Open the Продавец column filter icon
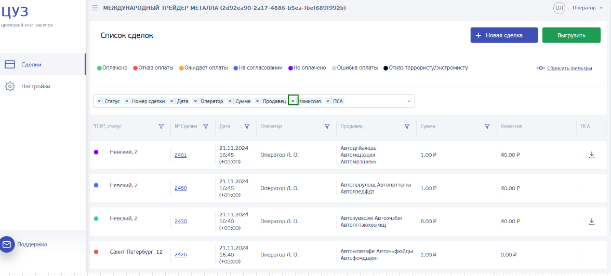611x276 pixels. (x=407, y=126)
